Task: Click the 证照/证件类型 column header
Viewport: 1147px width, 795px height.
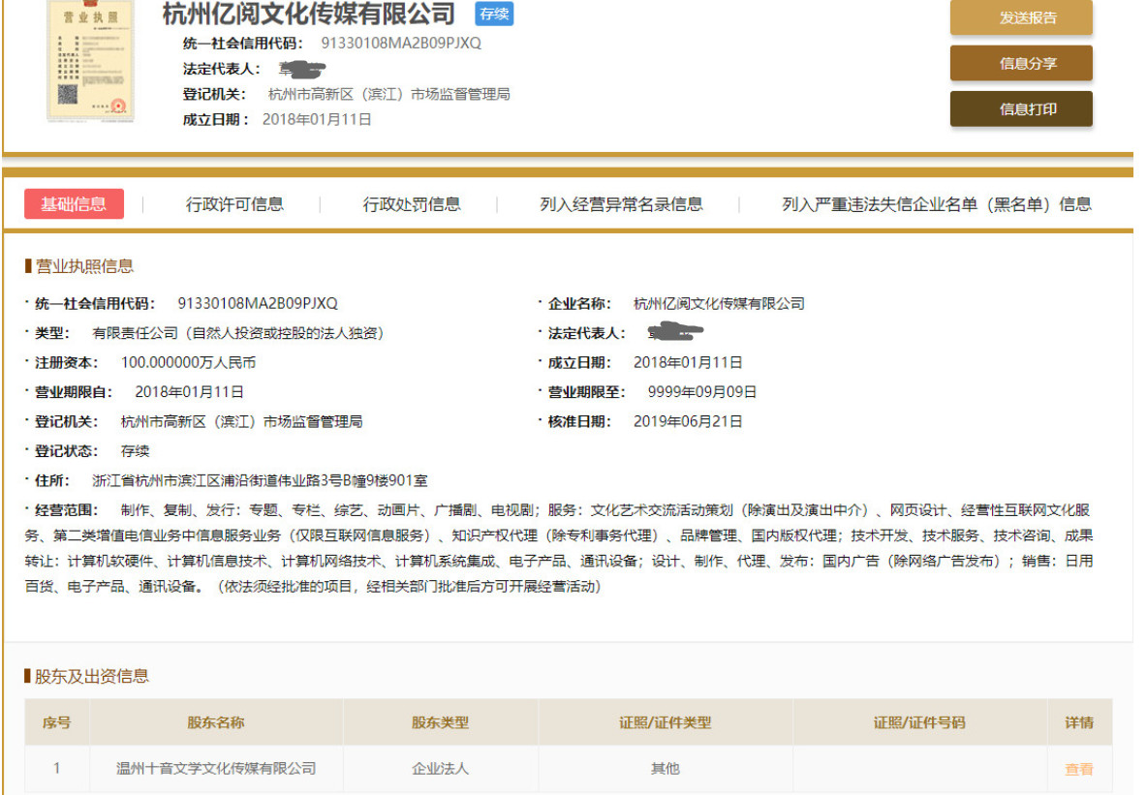Action: click(x=666, y=722)
